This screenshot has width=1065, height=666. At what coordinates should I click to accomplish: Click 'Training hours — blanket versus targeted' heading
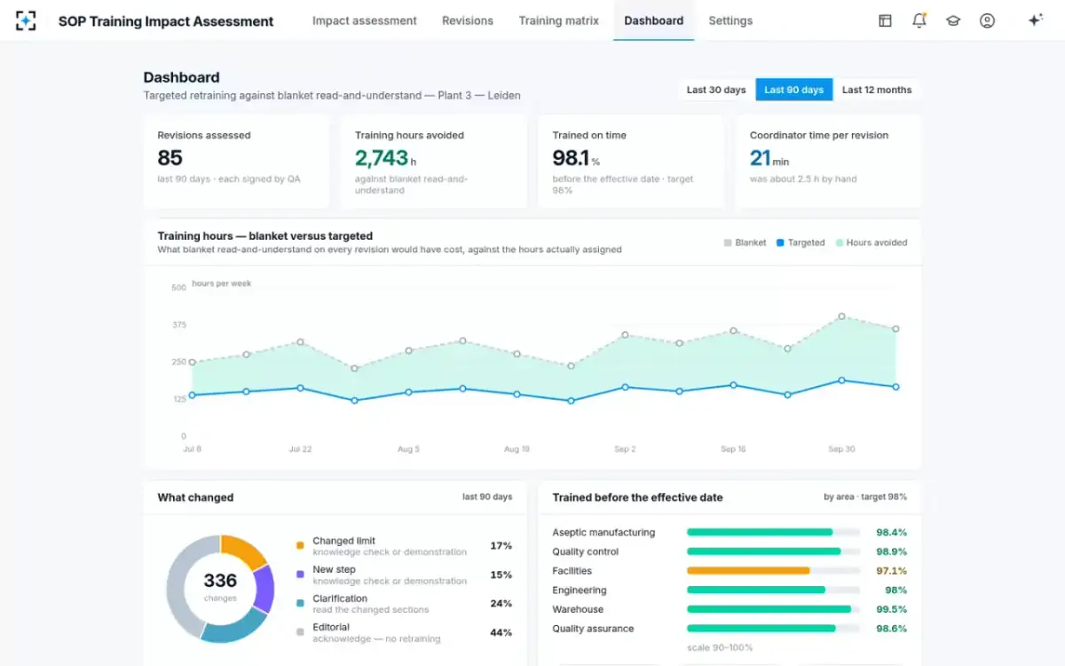coord(265,236)
